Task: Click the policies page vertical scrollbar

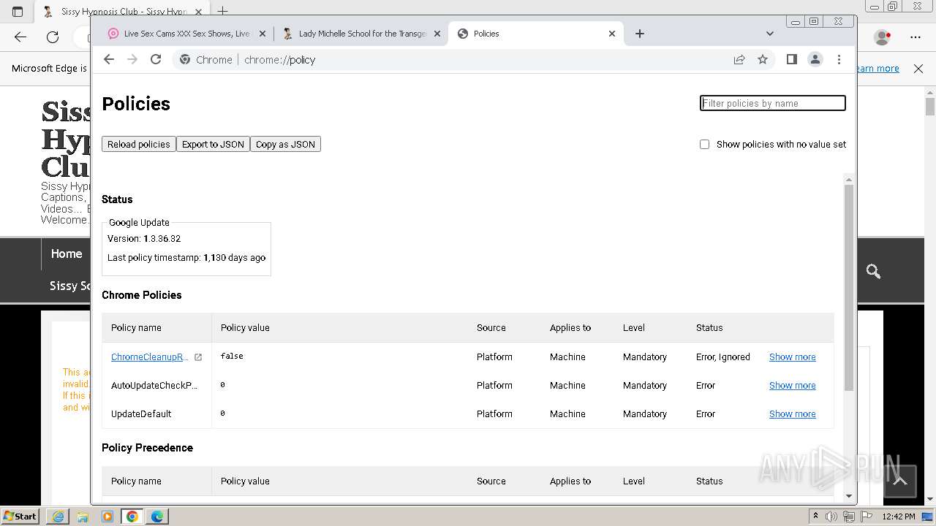Action: click(849, 287)
